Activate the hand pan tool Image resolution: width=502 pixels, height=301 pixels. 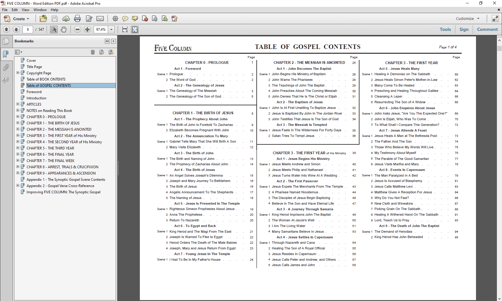coord(64,29)
